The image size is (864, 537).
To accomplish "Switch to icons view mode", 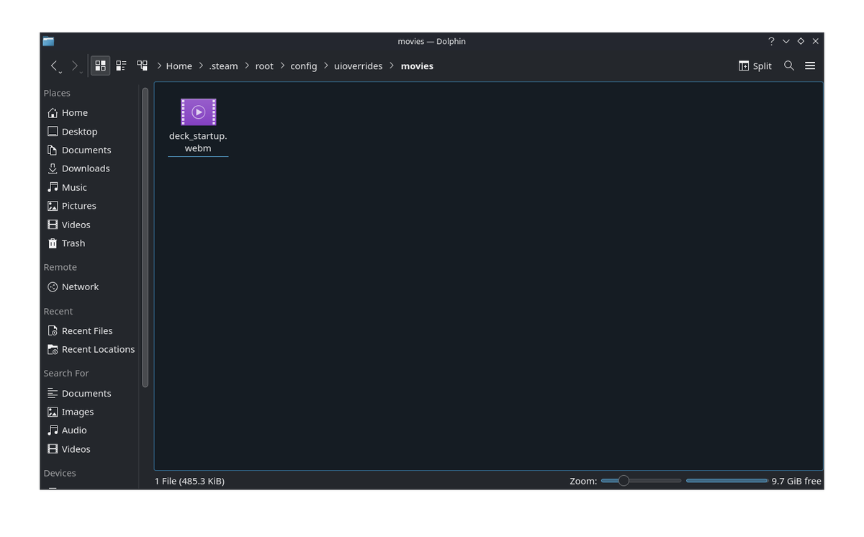I will 100,66.
